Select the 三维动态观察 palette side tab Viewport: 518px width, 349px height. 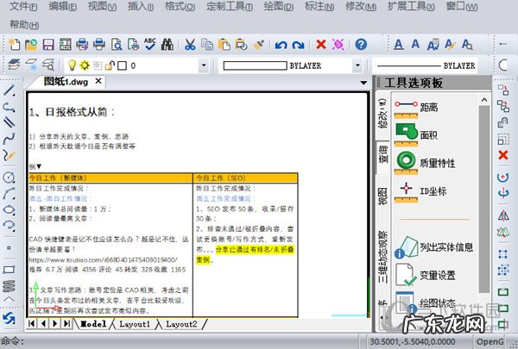tap(382, 257)
